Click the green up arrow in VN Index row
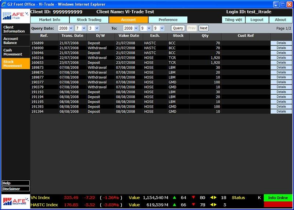 point(174,197)
